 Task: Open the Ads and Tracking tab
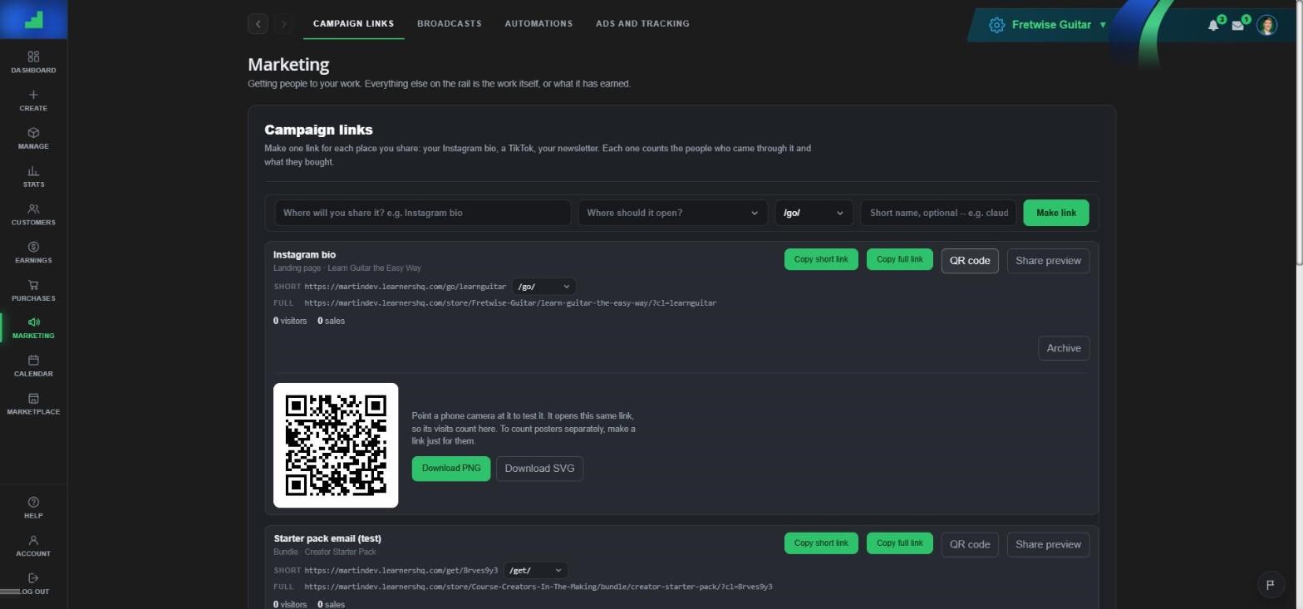coord(642,23)
